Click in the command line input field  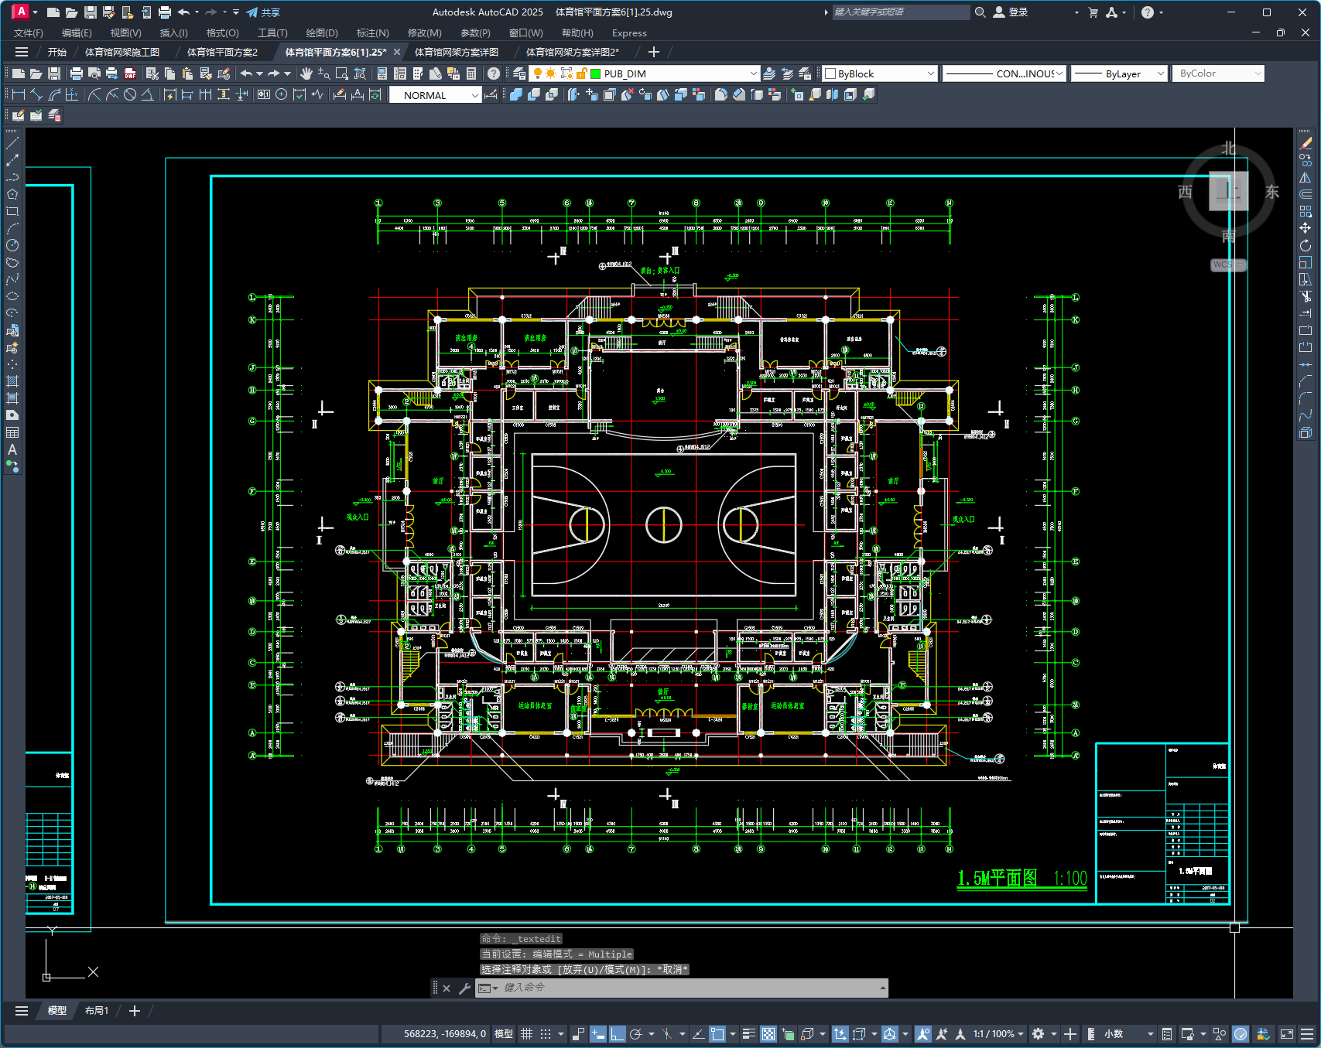point(689,988)
